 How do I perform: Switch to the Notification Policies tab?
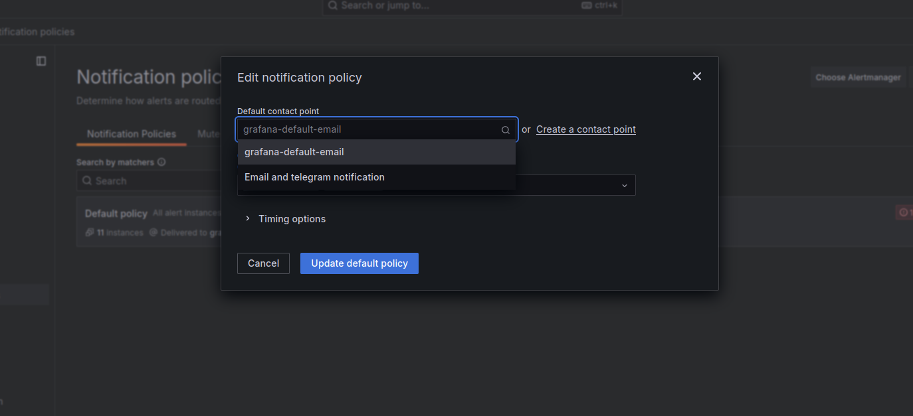tap(132, 134)
